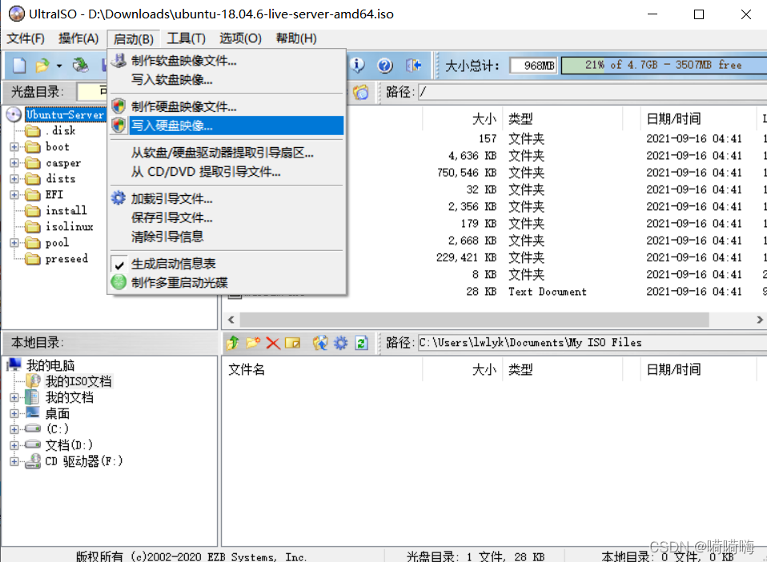Open the 操作(A) menu
The height and width of the screenshot is (562, 767).
point(78,38)
